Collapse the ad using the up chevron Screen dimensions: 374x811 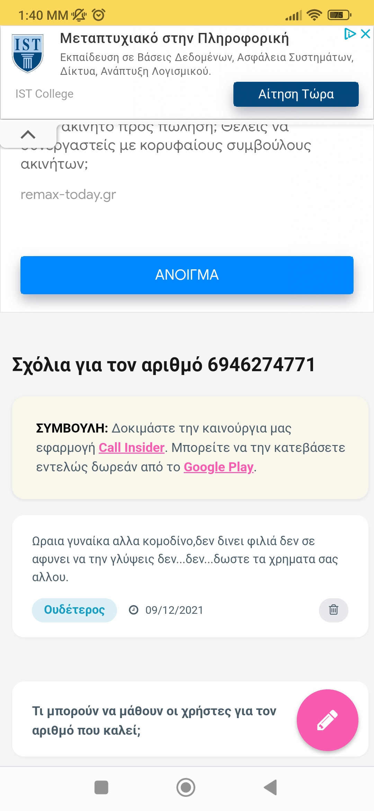point(28,134)
